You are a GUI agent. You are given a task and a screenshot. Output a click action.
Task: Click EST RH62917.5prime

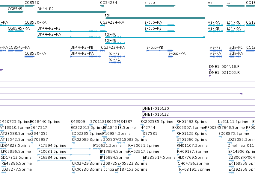pos(144,152)
